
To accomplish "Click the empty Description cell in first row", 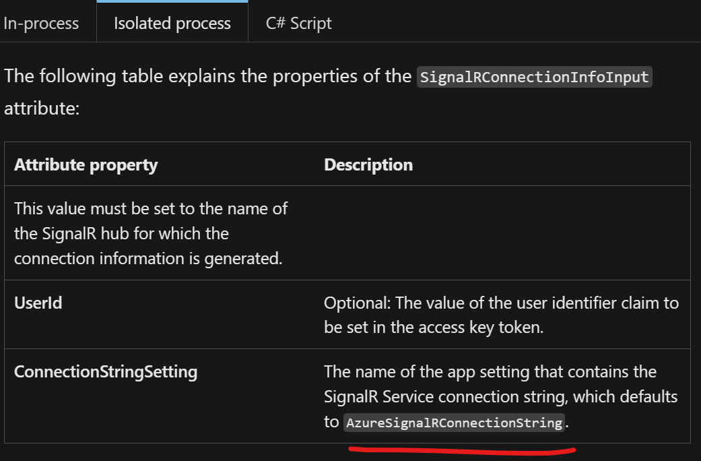I will point(502,233).
